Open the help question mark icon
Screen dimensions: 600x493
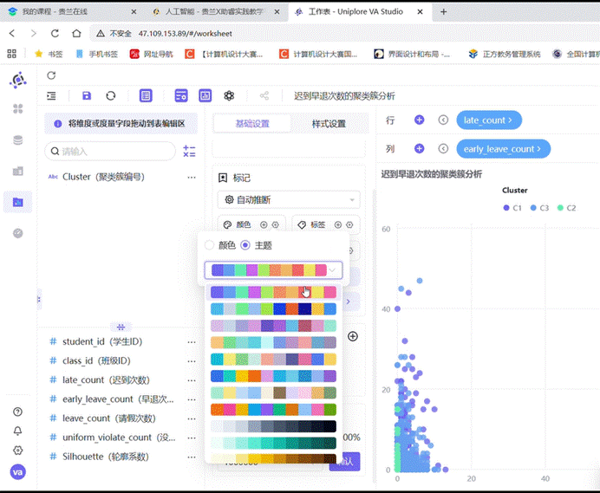[17, 412]
